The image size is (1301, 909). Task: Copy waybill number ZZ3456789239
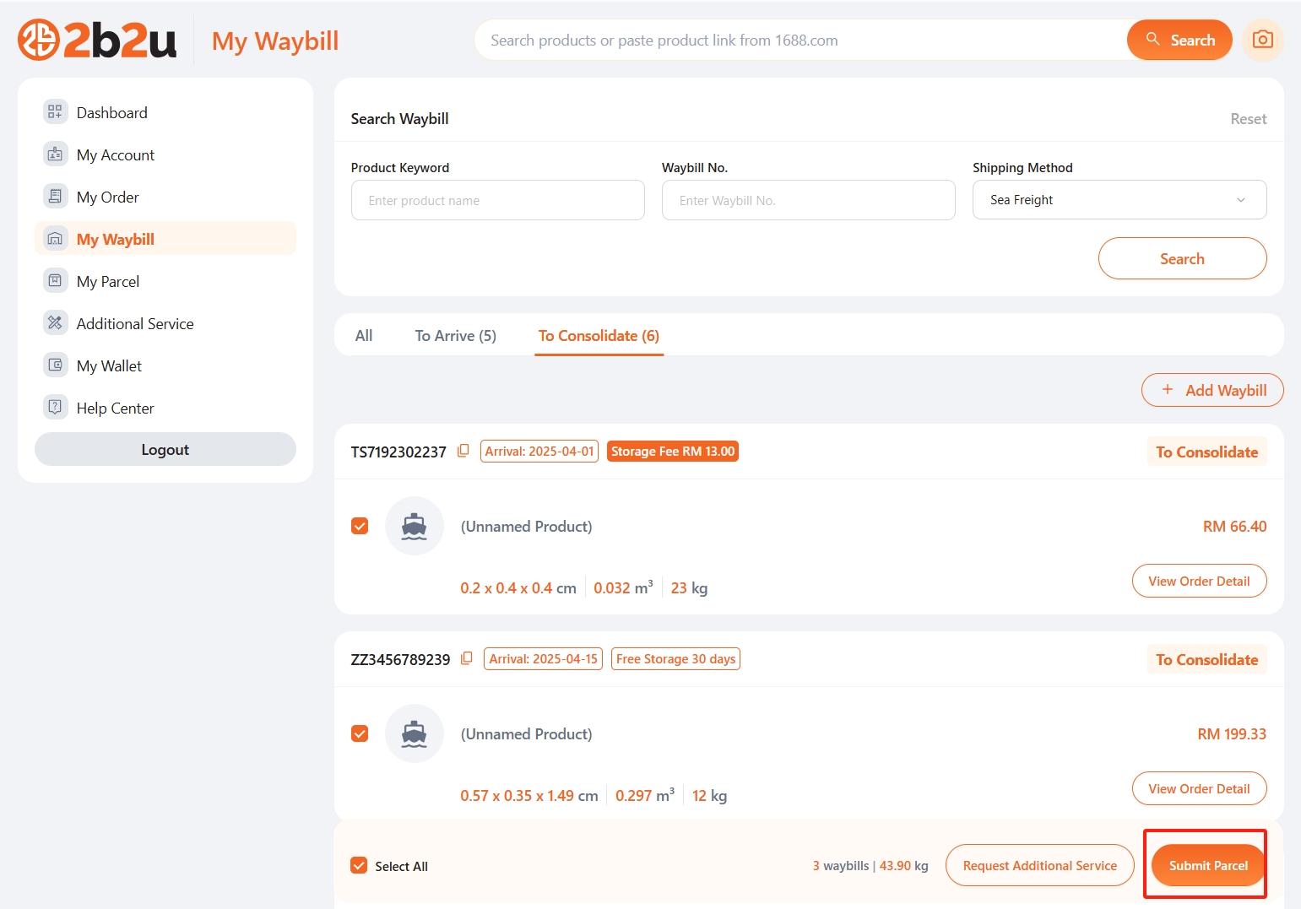[466, 659]
